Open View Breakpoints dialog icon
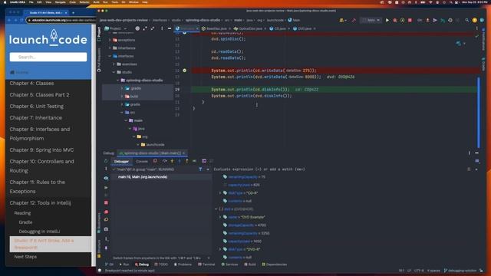 [x=106, y=212]
